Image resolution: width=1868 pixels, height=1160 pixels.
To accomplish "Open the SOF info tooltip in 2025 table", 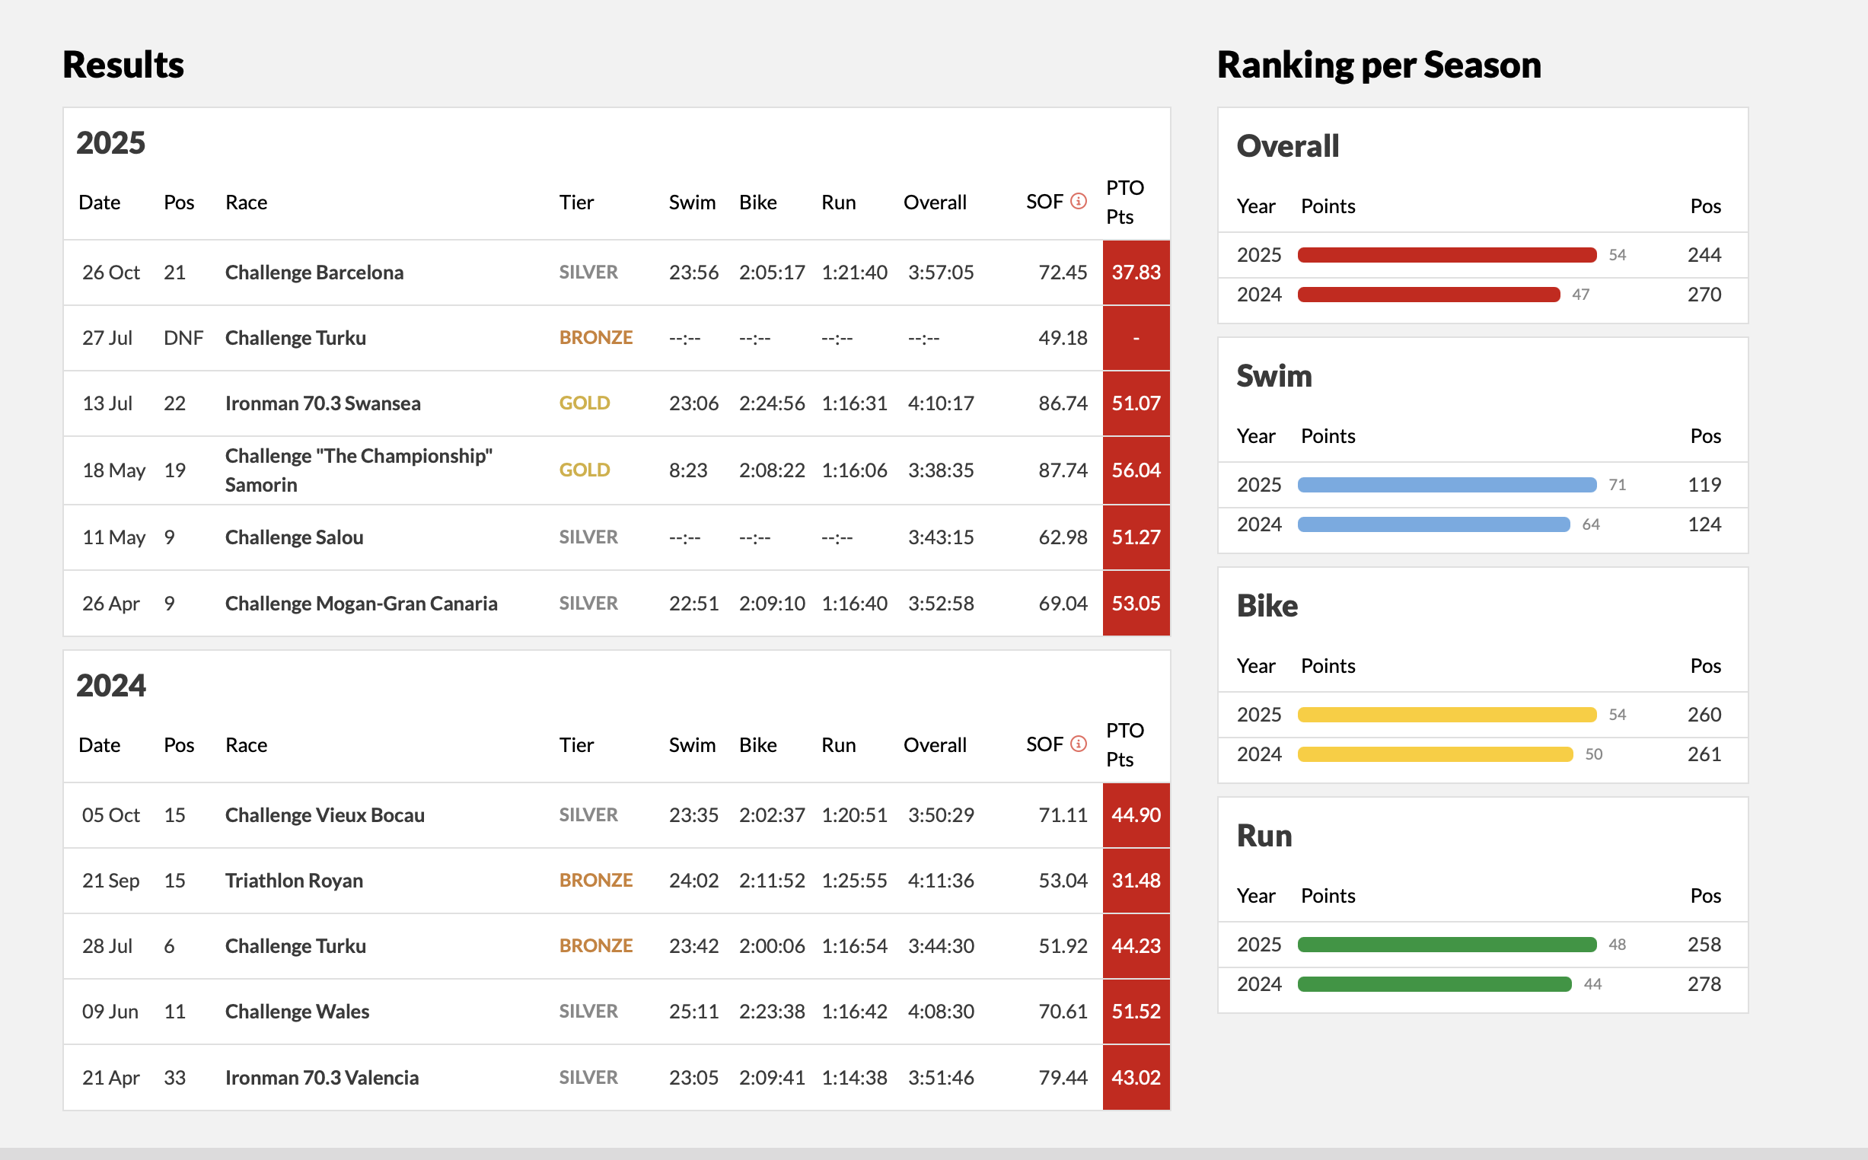I will [1078, 202].
